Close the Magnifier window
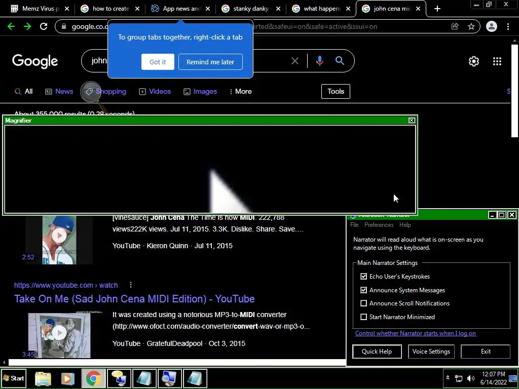Image resolution: width=519 pixels, height=389 pixels. pos(412,121)
